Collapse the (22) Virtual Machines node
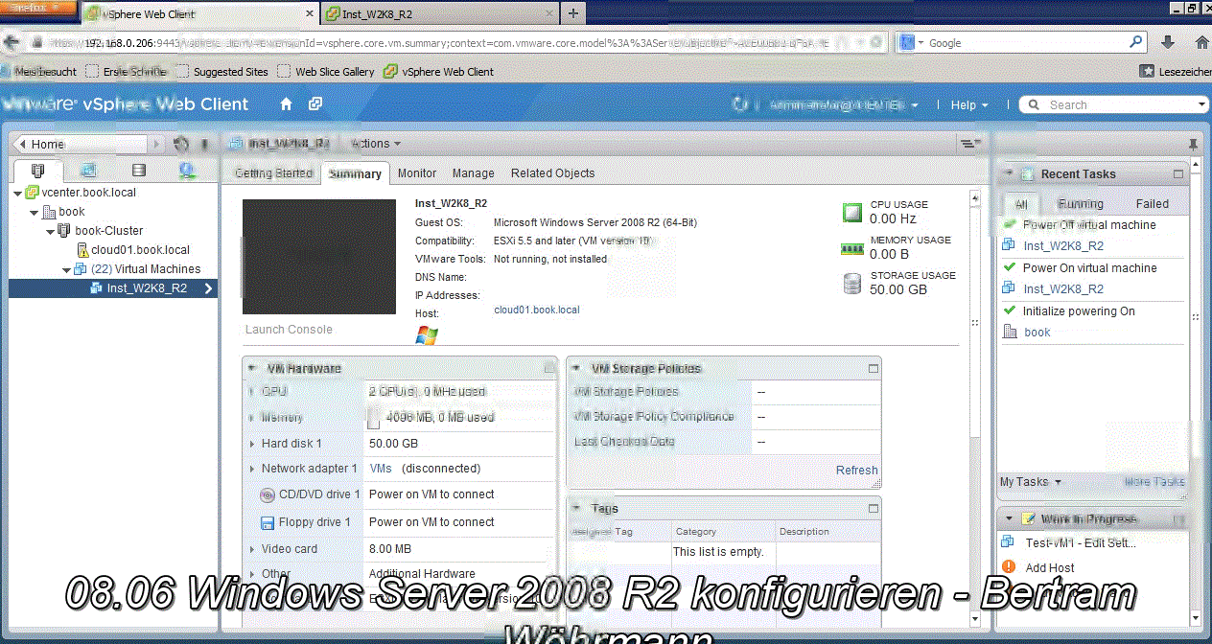The image size is (1212, 644). tap(66, 269)
